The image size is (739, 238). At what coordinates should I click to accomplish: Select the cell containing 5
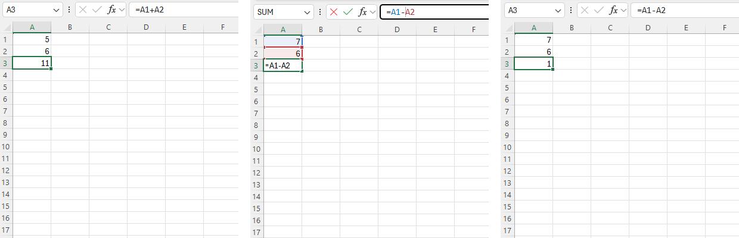32,39
